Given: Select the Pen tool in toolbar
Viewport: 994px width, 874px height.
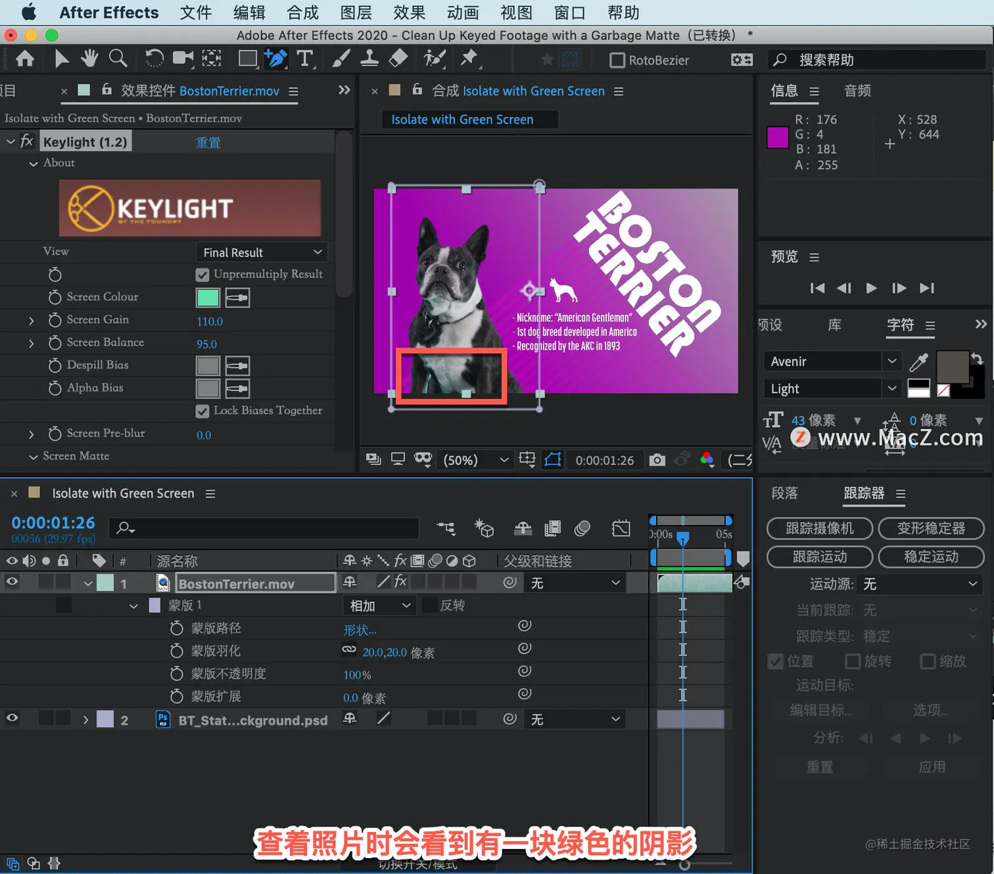Looking at the screenshot, I should point(276,59).
